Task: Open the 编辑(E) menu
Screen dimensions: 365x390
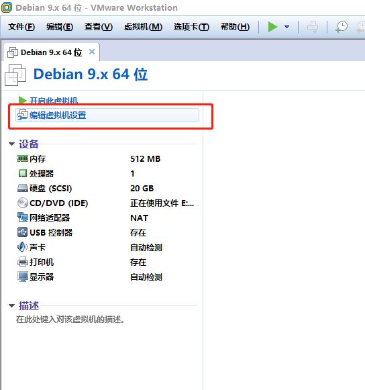Action: tap(60, 27)
